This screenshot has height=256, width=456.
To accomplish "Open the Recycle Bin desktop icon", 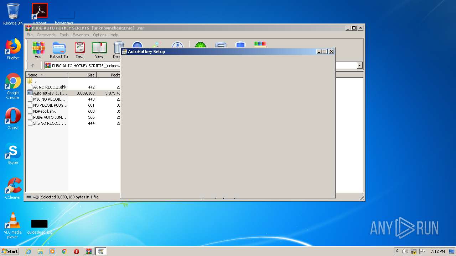I will coord(13,14).
